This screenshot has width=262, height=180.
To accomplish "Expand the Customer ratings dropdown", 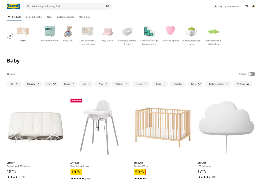I will pos(219,84).
